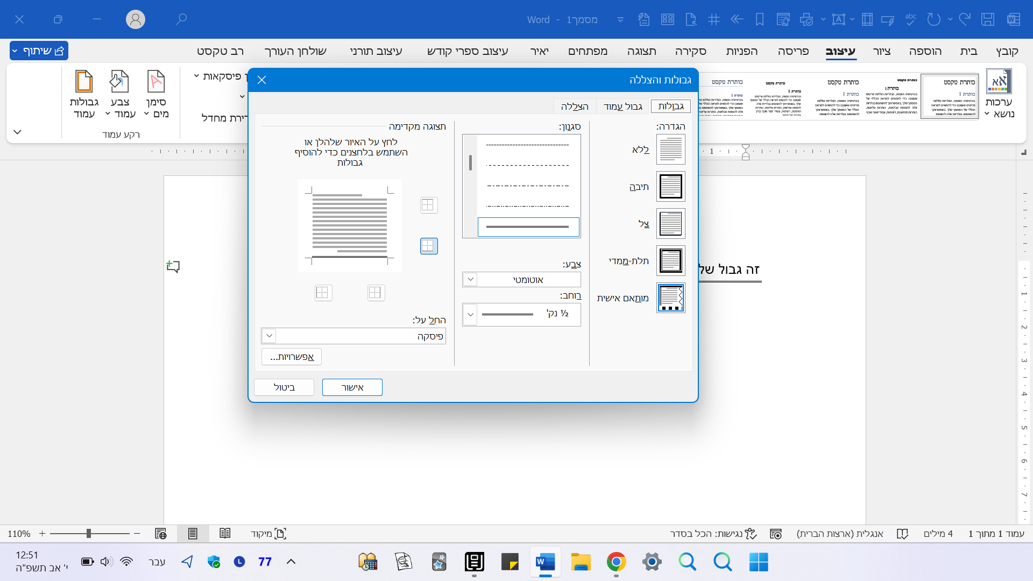Screen dimensions: 1033x581
Task: Select the first document formatting style thumbnail
Action: tap(950, 96)
